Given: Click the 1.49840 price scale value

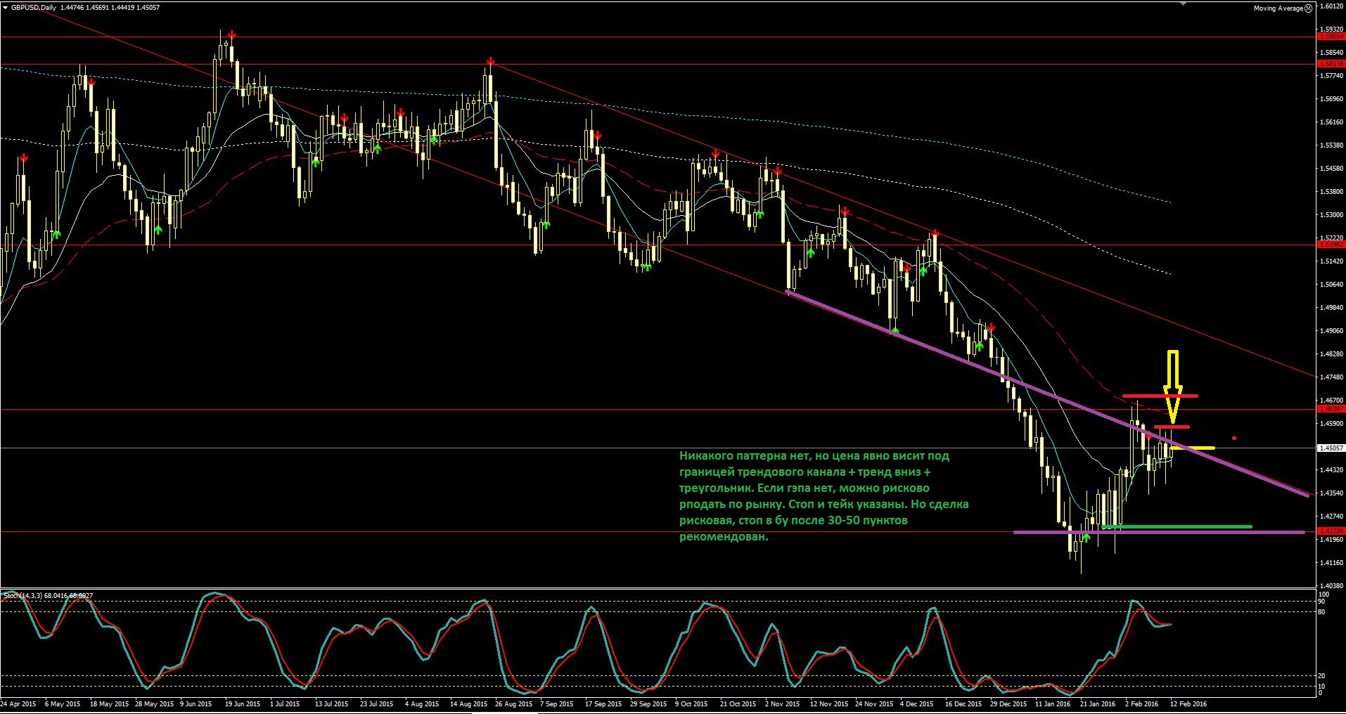Looking at the screenshot, I should pyautogui.click(x=1332, y=308).
